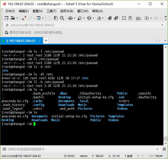Expand the encoding globe dropdown arrow

pyautogui.click(x=93, y=18)
